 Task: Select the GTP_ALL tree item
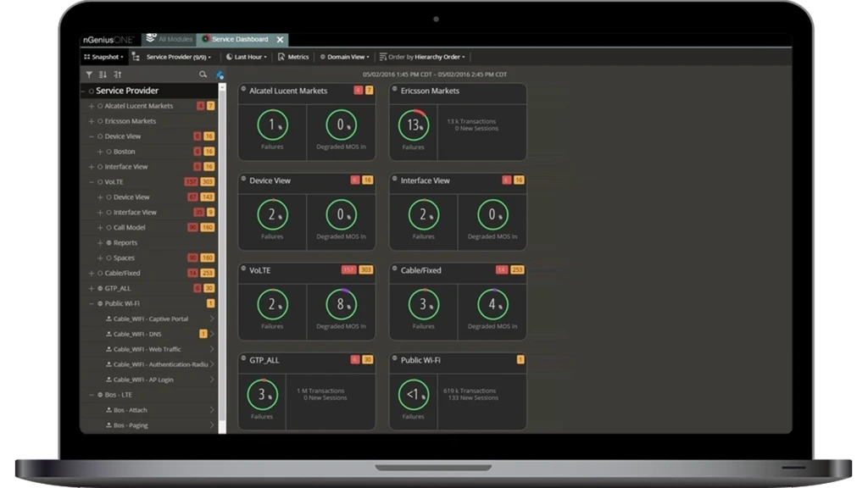click(x=117, y=288)
